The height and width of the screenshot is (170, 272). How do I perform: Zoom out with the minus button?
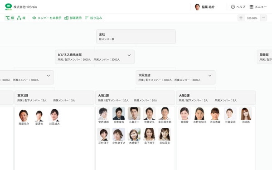click(263, 18)
